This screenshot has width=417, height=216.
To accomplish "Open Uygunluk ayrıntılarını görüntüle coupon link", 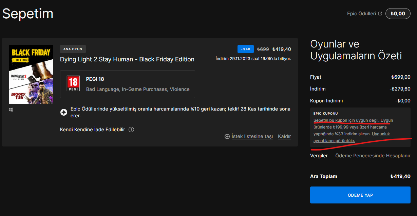I will [352, 137].
